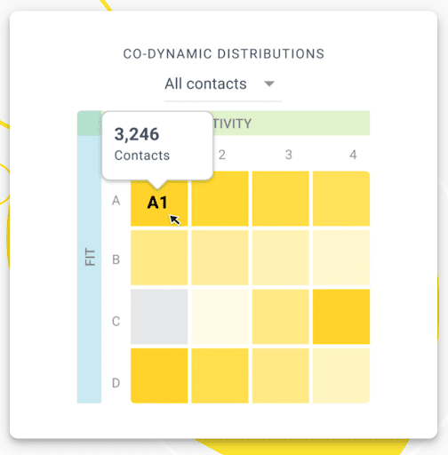Click the dropdown arrow beside All contacts
This screenshot has width=448, height=455.
pos(269,84)
